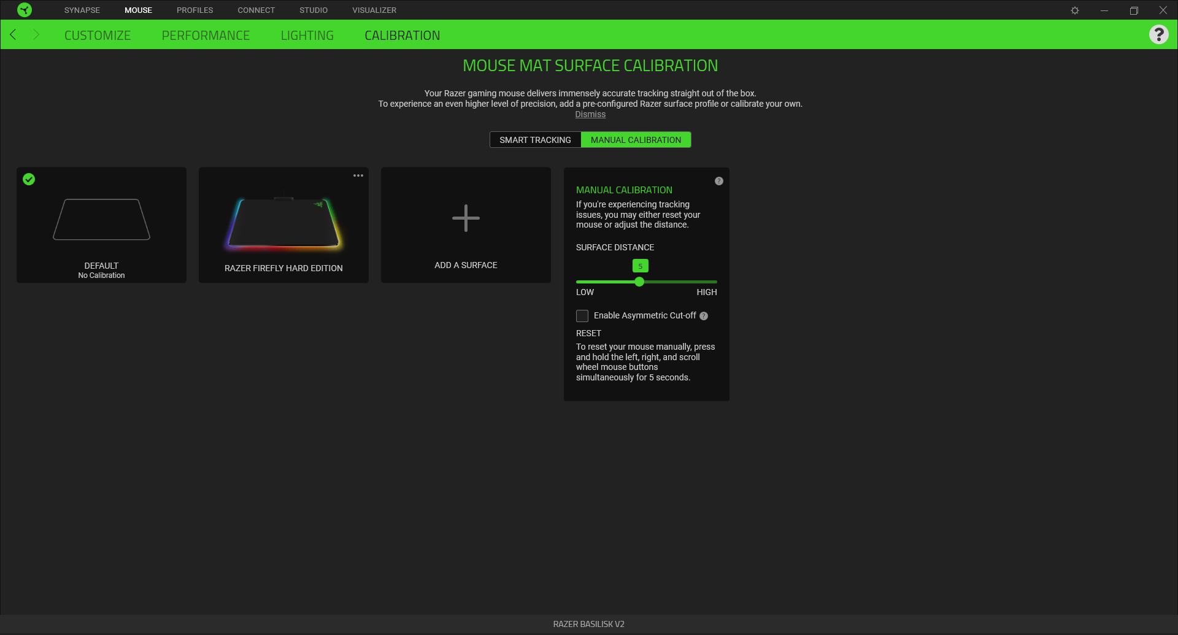The width and height of the screenshot is (1178, 635).
Task: Select Manual Calibration mode
Action: click(x=636, y=140)
